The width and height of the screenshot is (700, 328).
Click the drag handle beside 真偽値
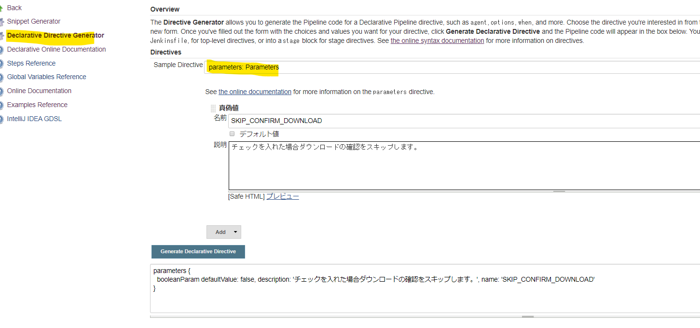[213, 109]
